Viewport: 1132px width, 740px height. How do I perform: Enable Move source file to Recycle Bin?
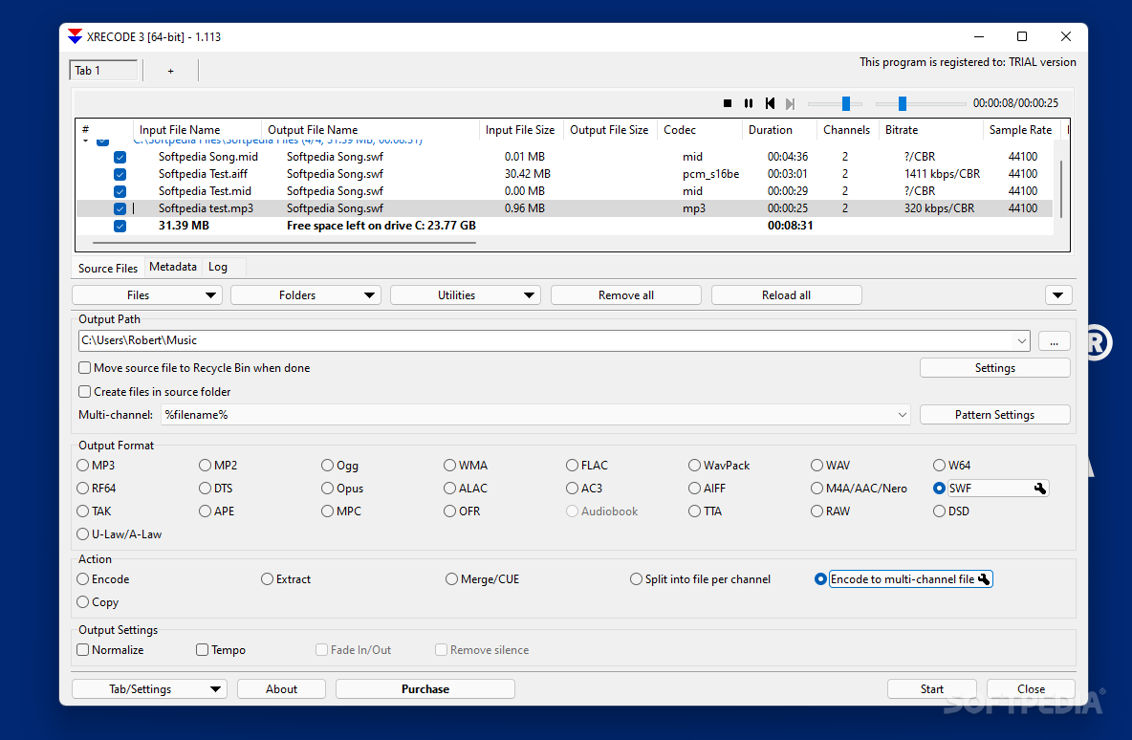tap(84, 367)
